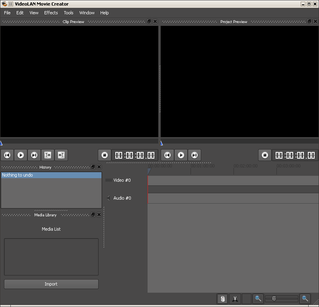Screen dimensions: 319x307
Task: Open the Effects menu
Action: tap(51, 13)
